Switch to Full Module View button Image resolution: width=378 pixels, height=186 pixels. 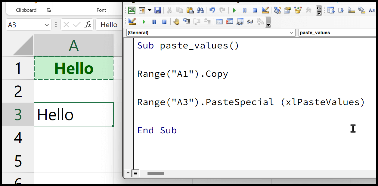click(136, 173)
